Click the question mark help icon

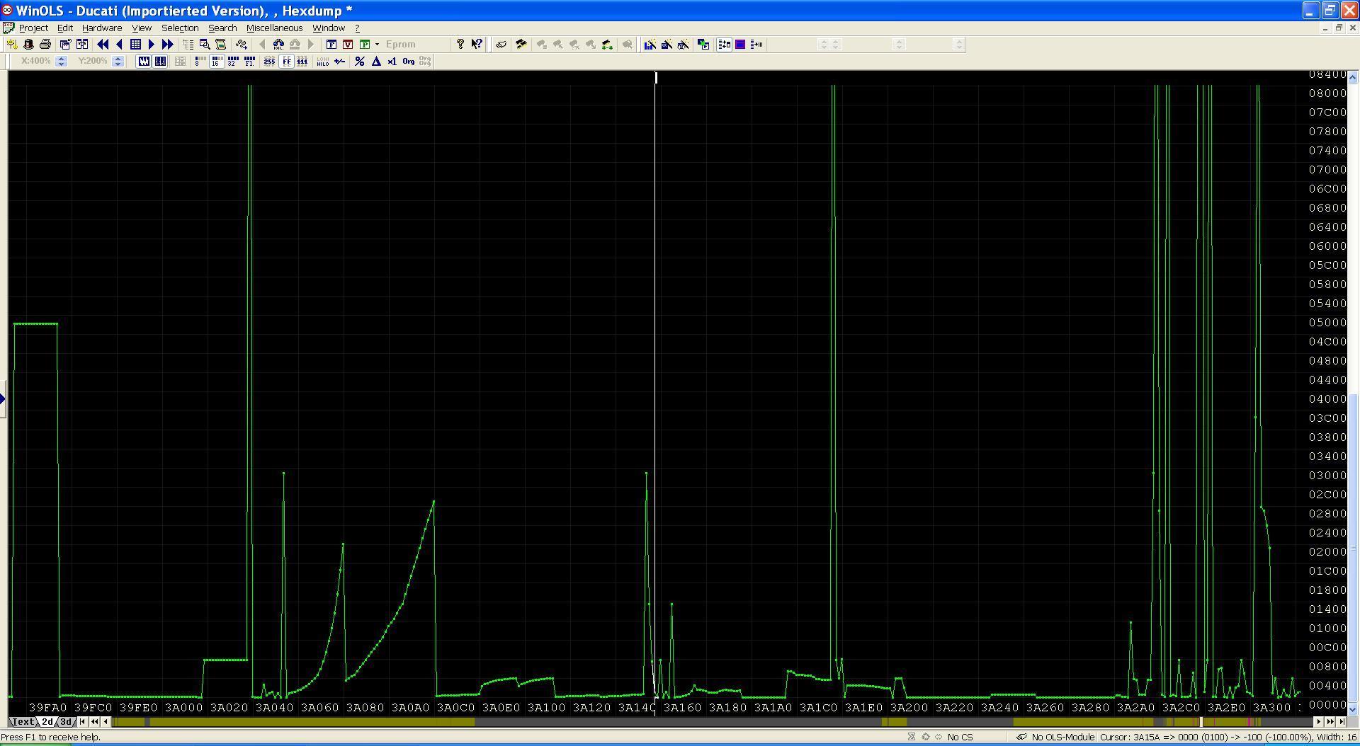[x=460, y=45]
